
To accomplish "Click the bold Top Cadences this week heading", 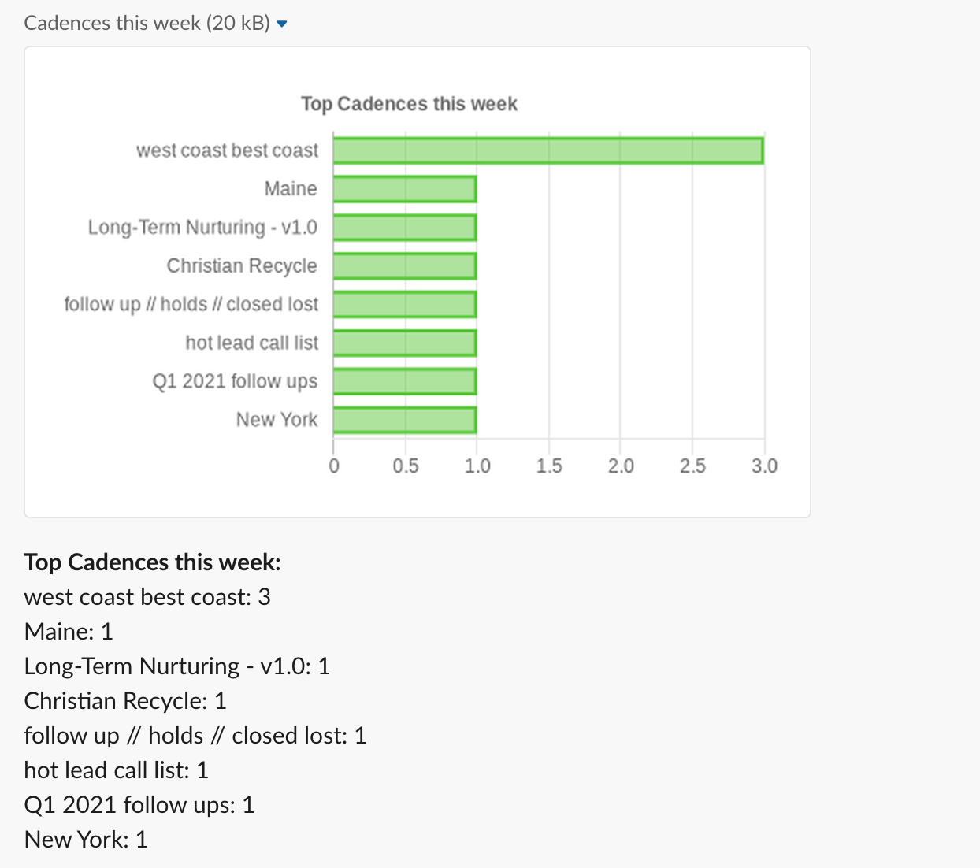I will click(x=153, y=562).
